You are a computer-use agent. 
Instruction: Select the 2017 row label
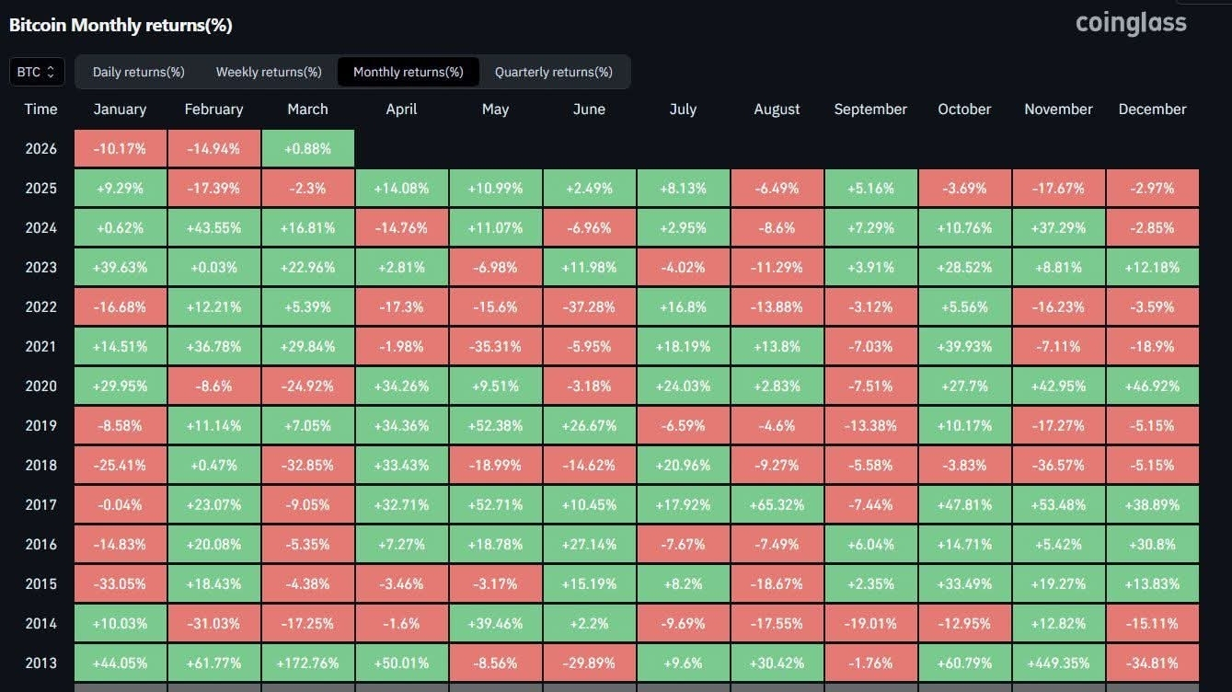click(x=40, y=504)
